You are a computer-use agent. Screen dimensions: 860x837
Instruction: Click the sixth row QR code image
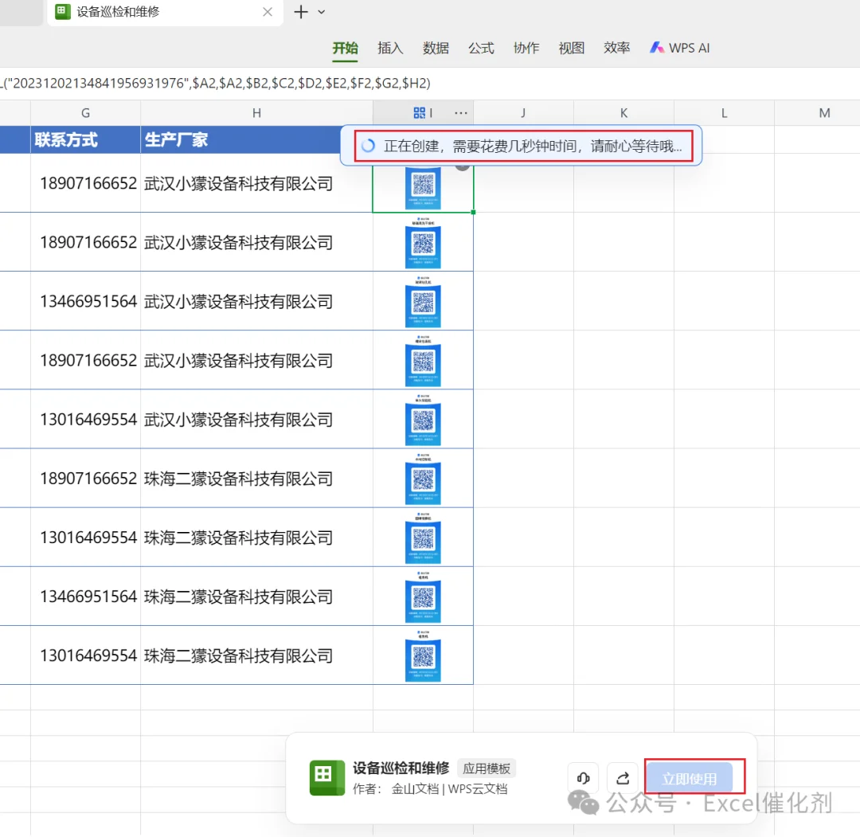tap(423, 479)
